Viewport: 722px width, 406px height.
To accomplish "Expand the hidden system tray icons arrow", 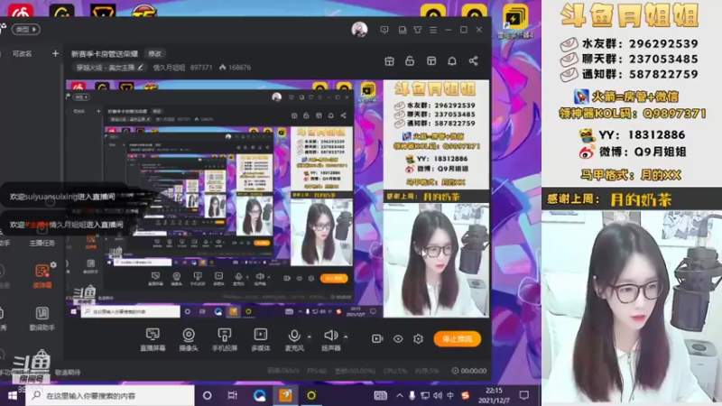I will [399, 395].
